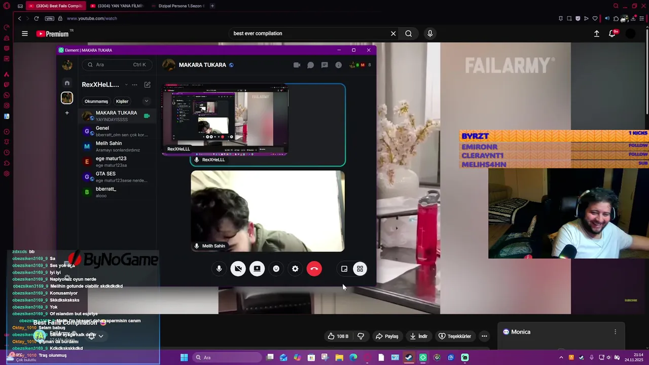The width and height of the screenshot is (649, 365).
Task: Select the MAKARA TUKARA room in the list
Action: pyautogui.click(x=117, y=116)
